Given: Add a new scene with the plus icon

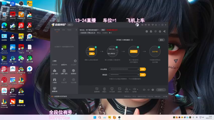Looking at the screenshot, I should coord(76,30).
